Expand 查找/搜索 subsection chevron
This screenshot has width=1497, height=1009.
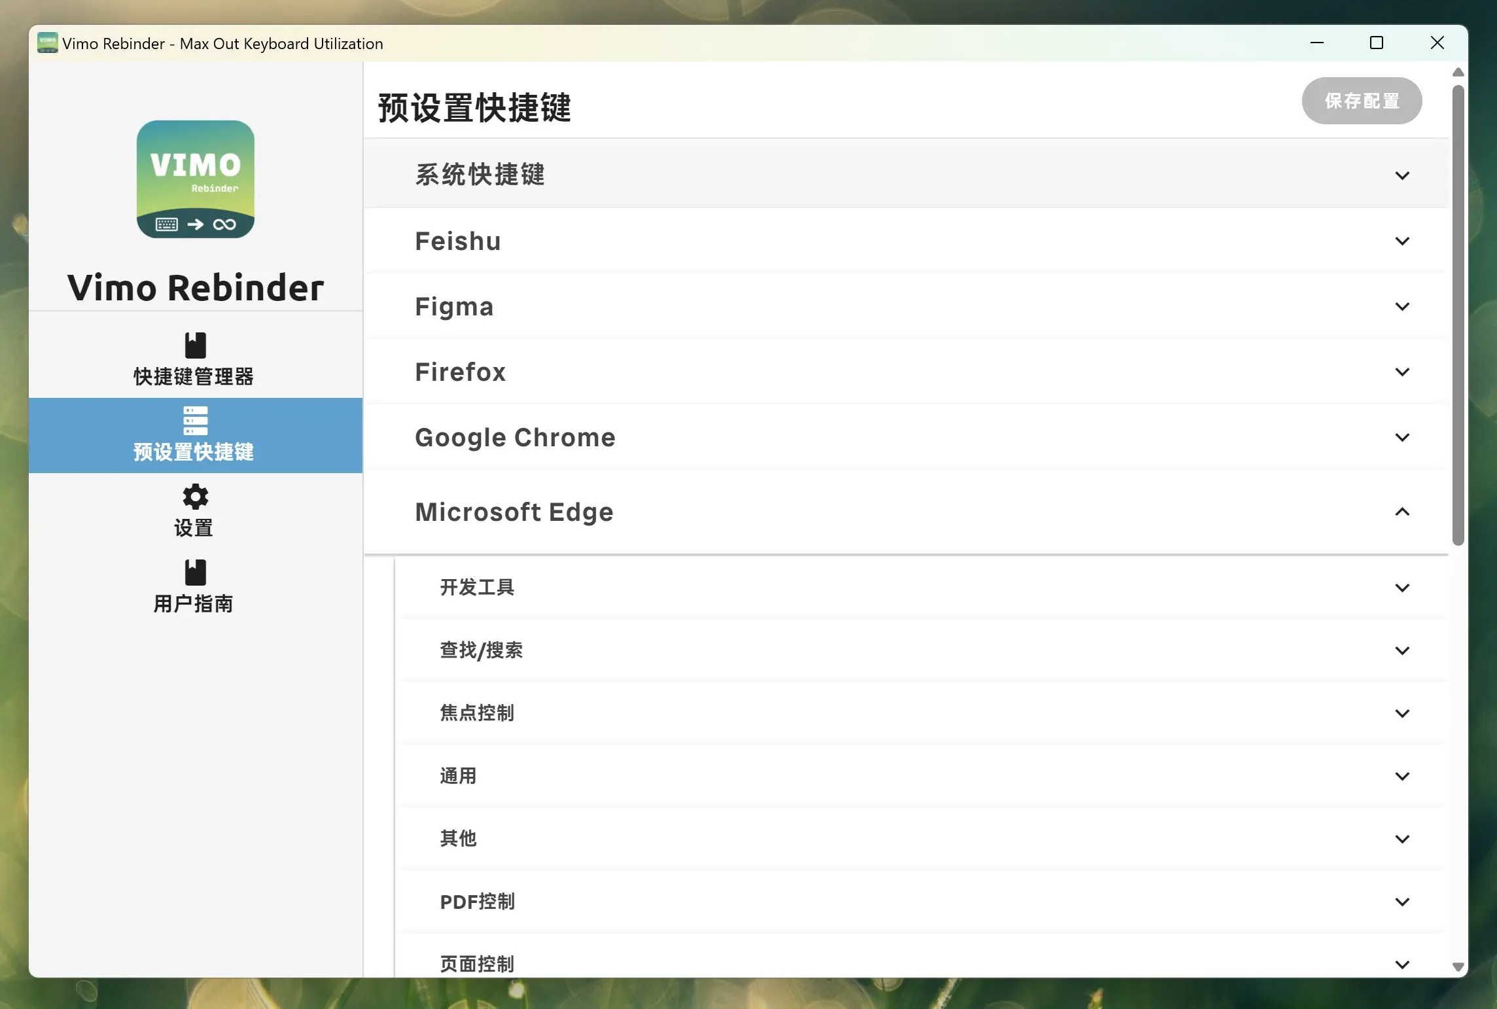[x=1402, y=650]
